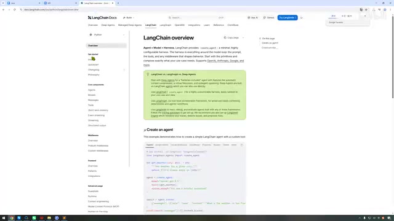The image size is (394, 221).
Task: Open Overview under Middleware section
Action: click(x=93, y=141)
